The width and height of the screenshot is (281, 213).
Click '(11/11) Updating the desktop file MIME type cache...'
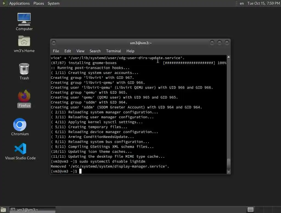(x=108, y=157)
